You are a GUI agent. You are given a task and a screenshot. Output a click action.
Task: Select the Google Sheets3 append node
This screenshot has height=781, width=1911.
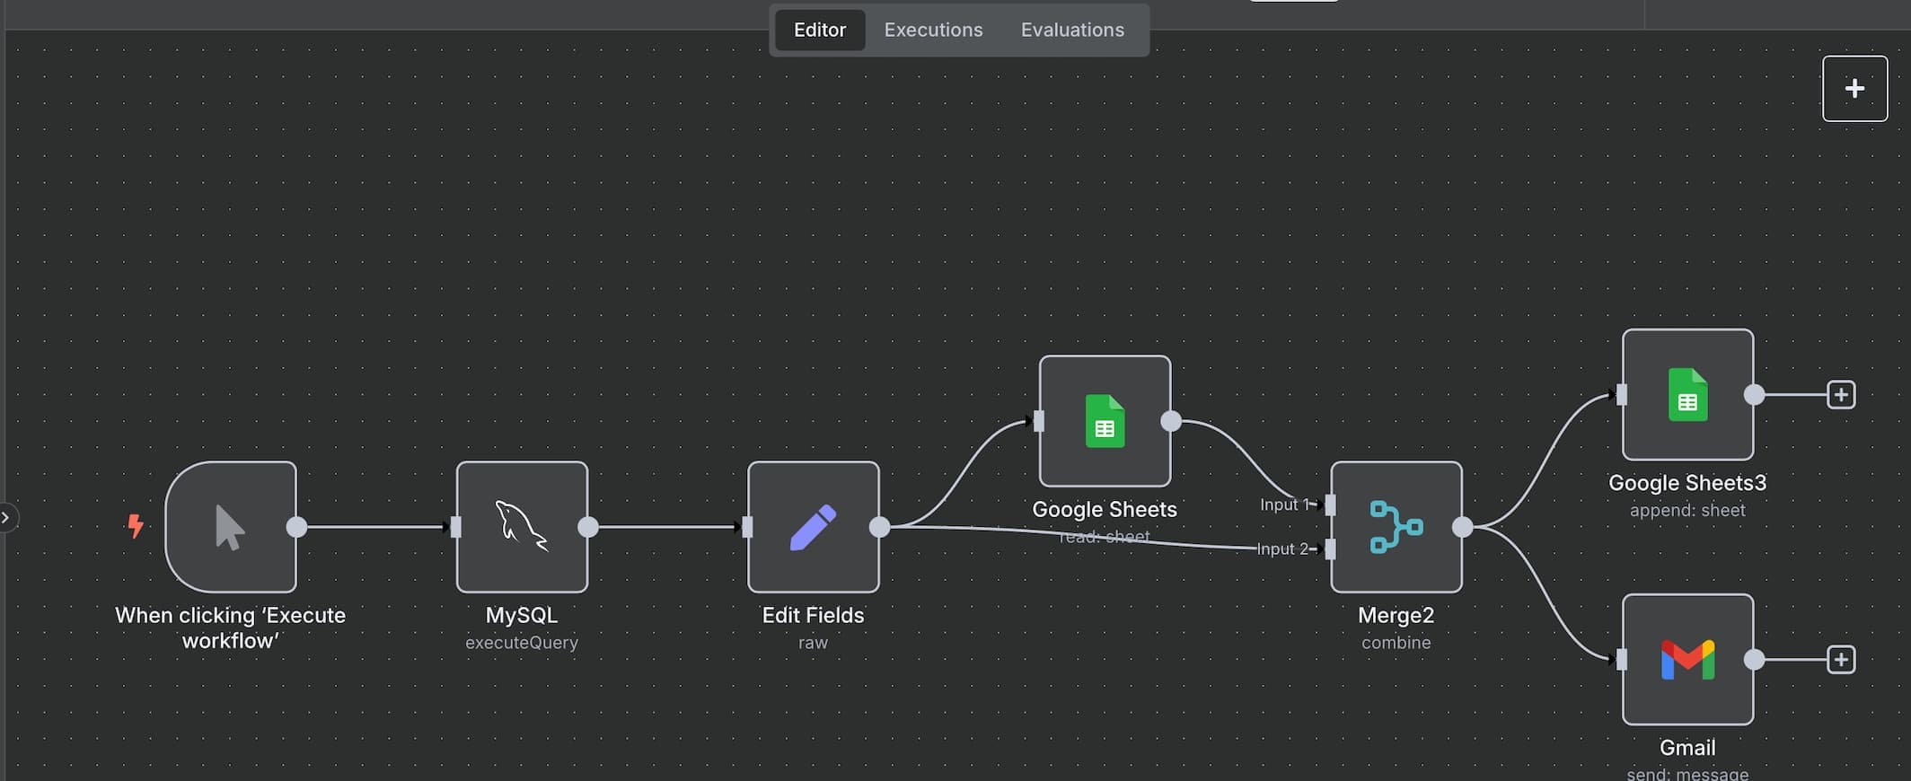tap(1687, 395)
